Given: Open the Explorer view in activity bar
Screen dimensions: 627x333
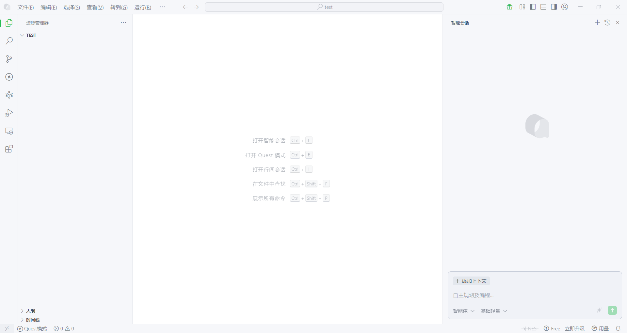Looking at the screenshot, I should 9,23.
